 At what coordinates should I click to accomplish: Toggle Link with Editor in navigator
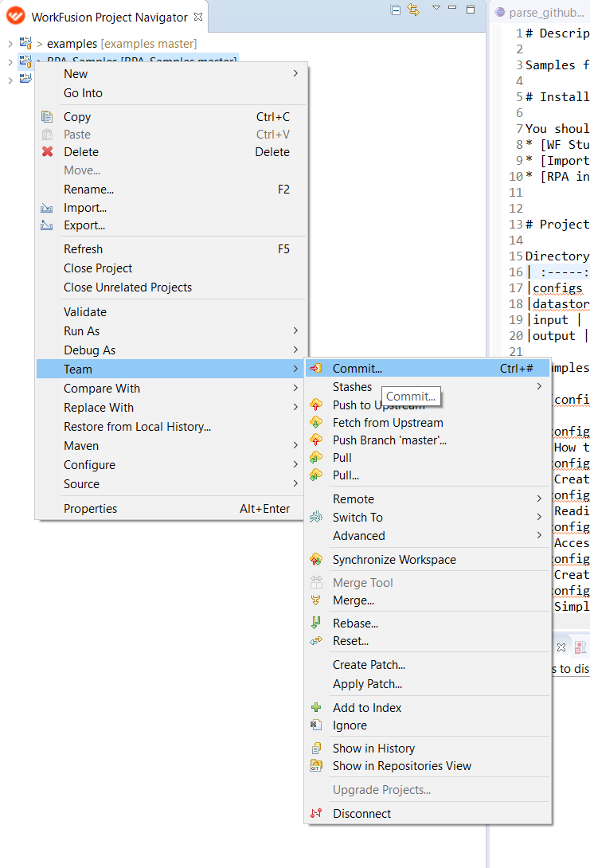[x=413, y=10]
